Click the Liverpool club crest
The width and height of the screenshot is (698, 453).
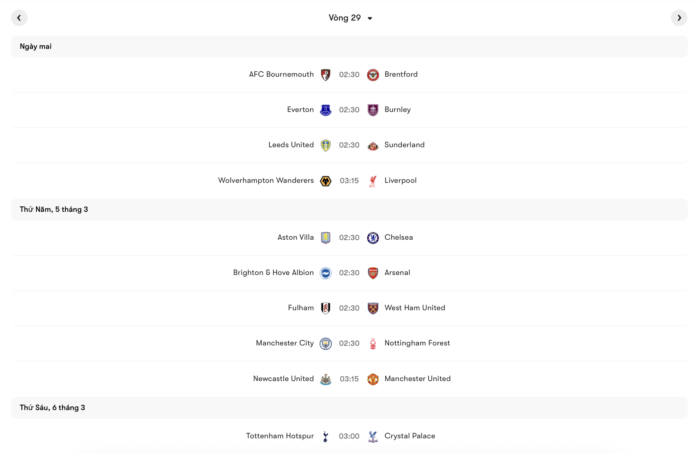[373, 181]
